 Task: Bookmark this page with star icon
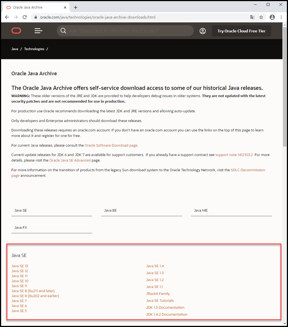click(261, 17)
